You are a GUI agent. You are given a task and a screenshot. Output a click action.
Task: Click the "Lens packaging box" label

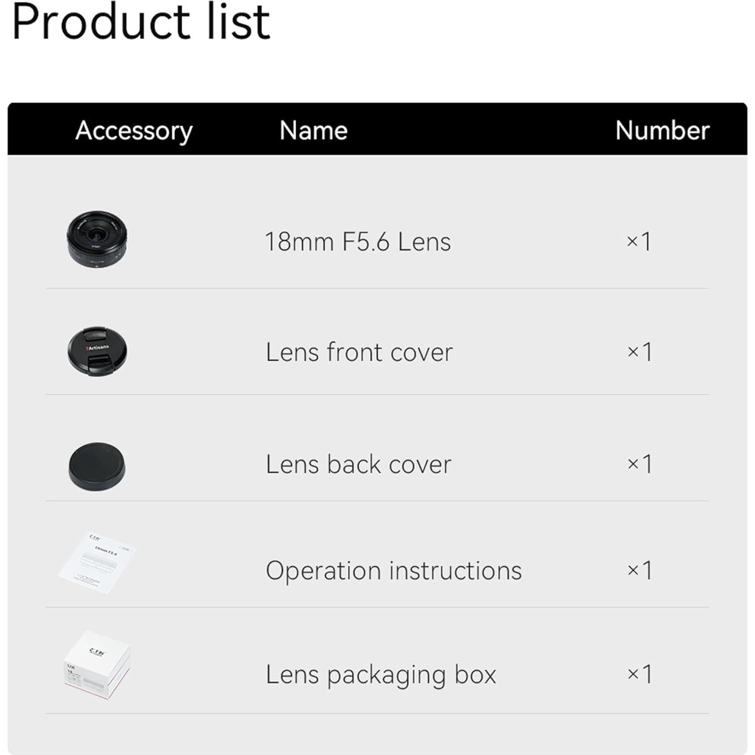(381, 675)
